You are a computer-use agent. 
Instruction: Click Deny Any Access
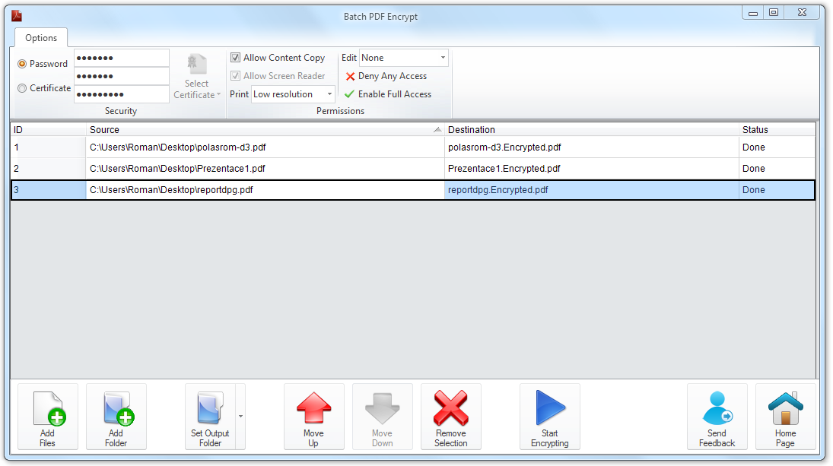pos(386,76)
